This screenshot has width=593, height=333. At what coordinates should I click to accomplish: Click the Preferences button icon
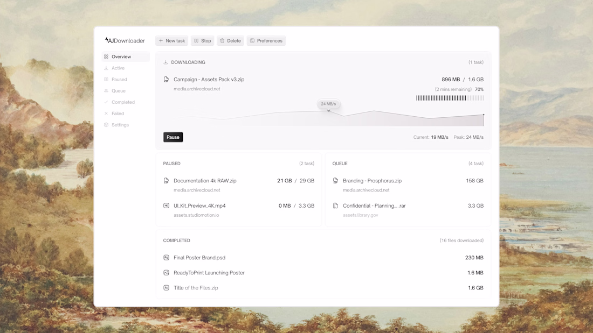pyautogui.click(x=252, y=41)
